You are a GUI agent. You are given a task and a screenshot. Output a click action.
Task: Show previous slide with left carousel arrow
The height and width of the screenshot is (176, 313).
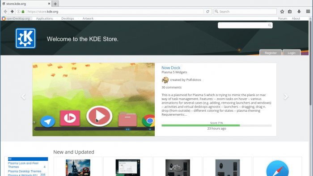(x=23, y=96)
